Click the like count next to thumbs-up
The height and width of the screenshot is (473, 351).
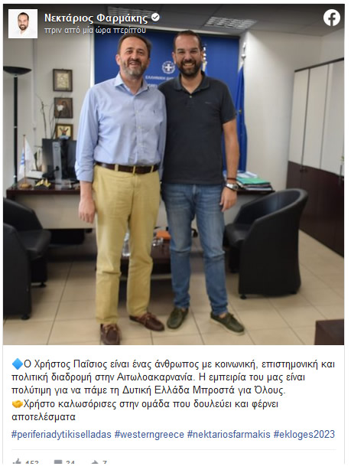pos(32,462)
